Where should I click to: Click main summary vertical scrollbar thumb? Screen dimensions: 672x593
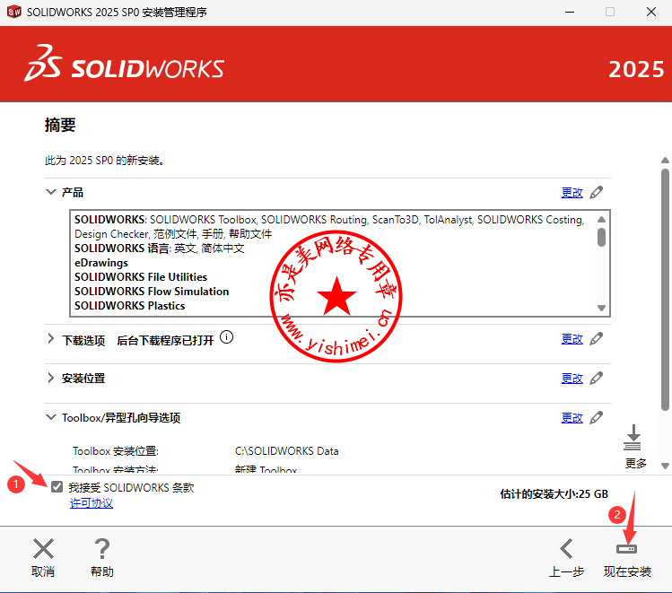pyautogui.click(x=665, y=290)
